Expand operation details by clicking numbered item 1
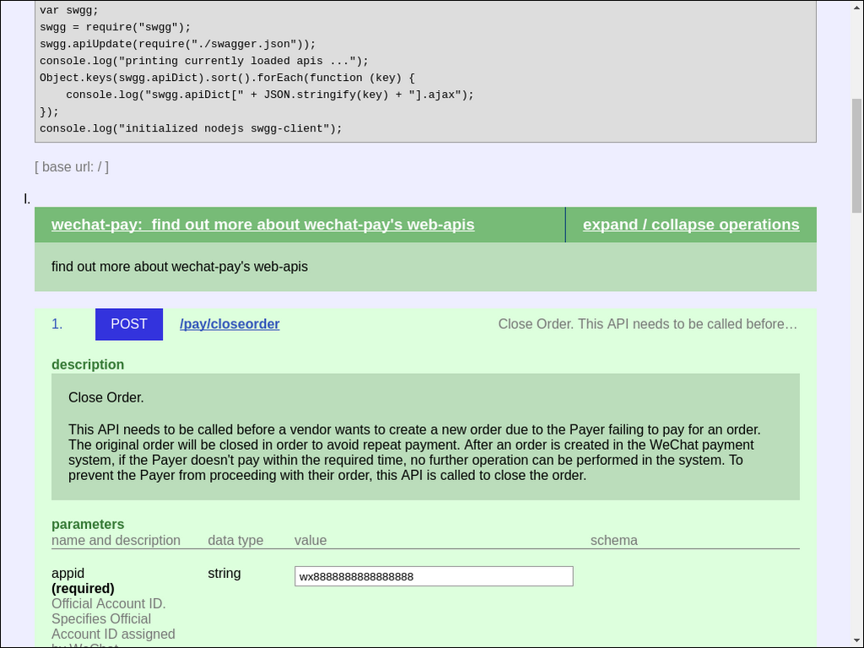864x648 pixels. click(x=57, y=324)
